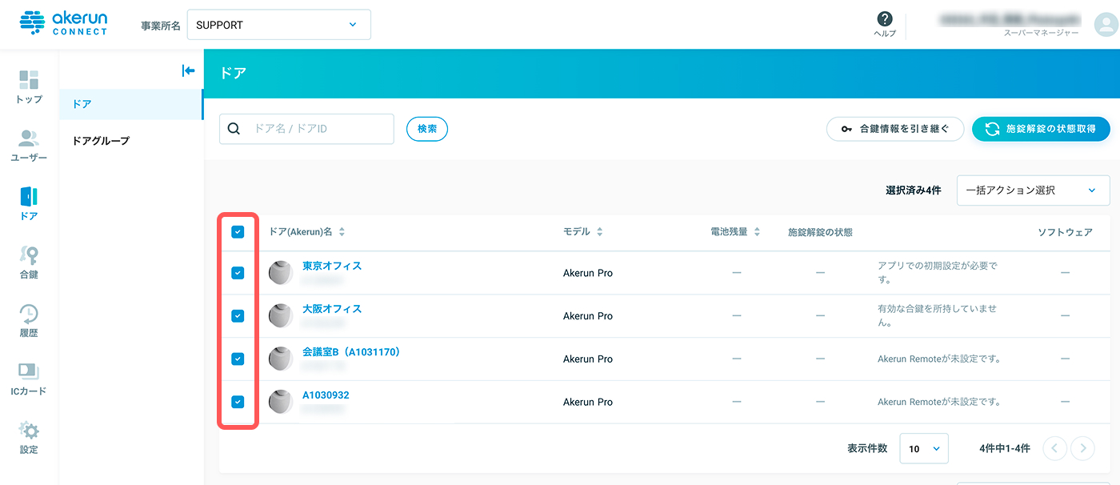This screenshot has width=1120, height=485.
Task: Click the 検索 button
Action: point(427,129)
